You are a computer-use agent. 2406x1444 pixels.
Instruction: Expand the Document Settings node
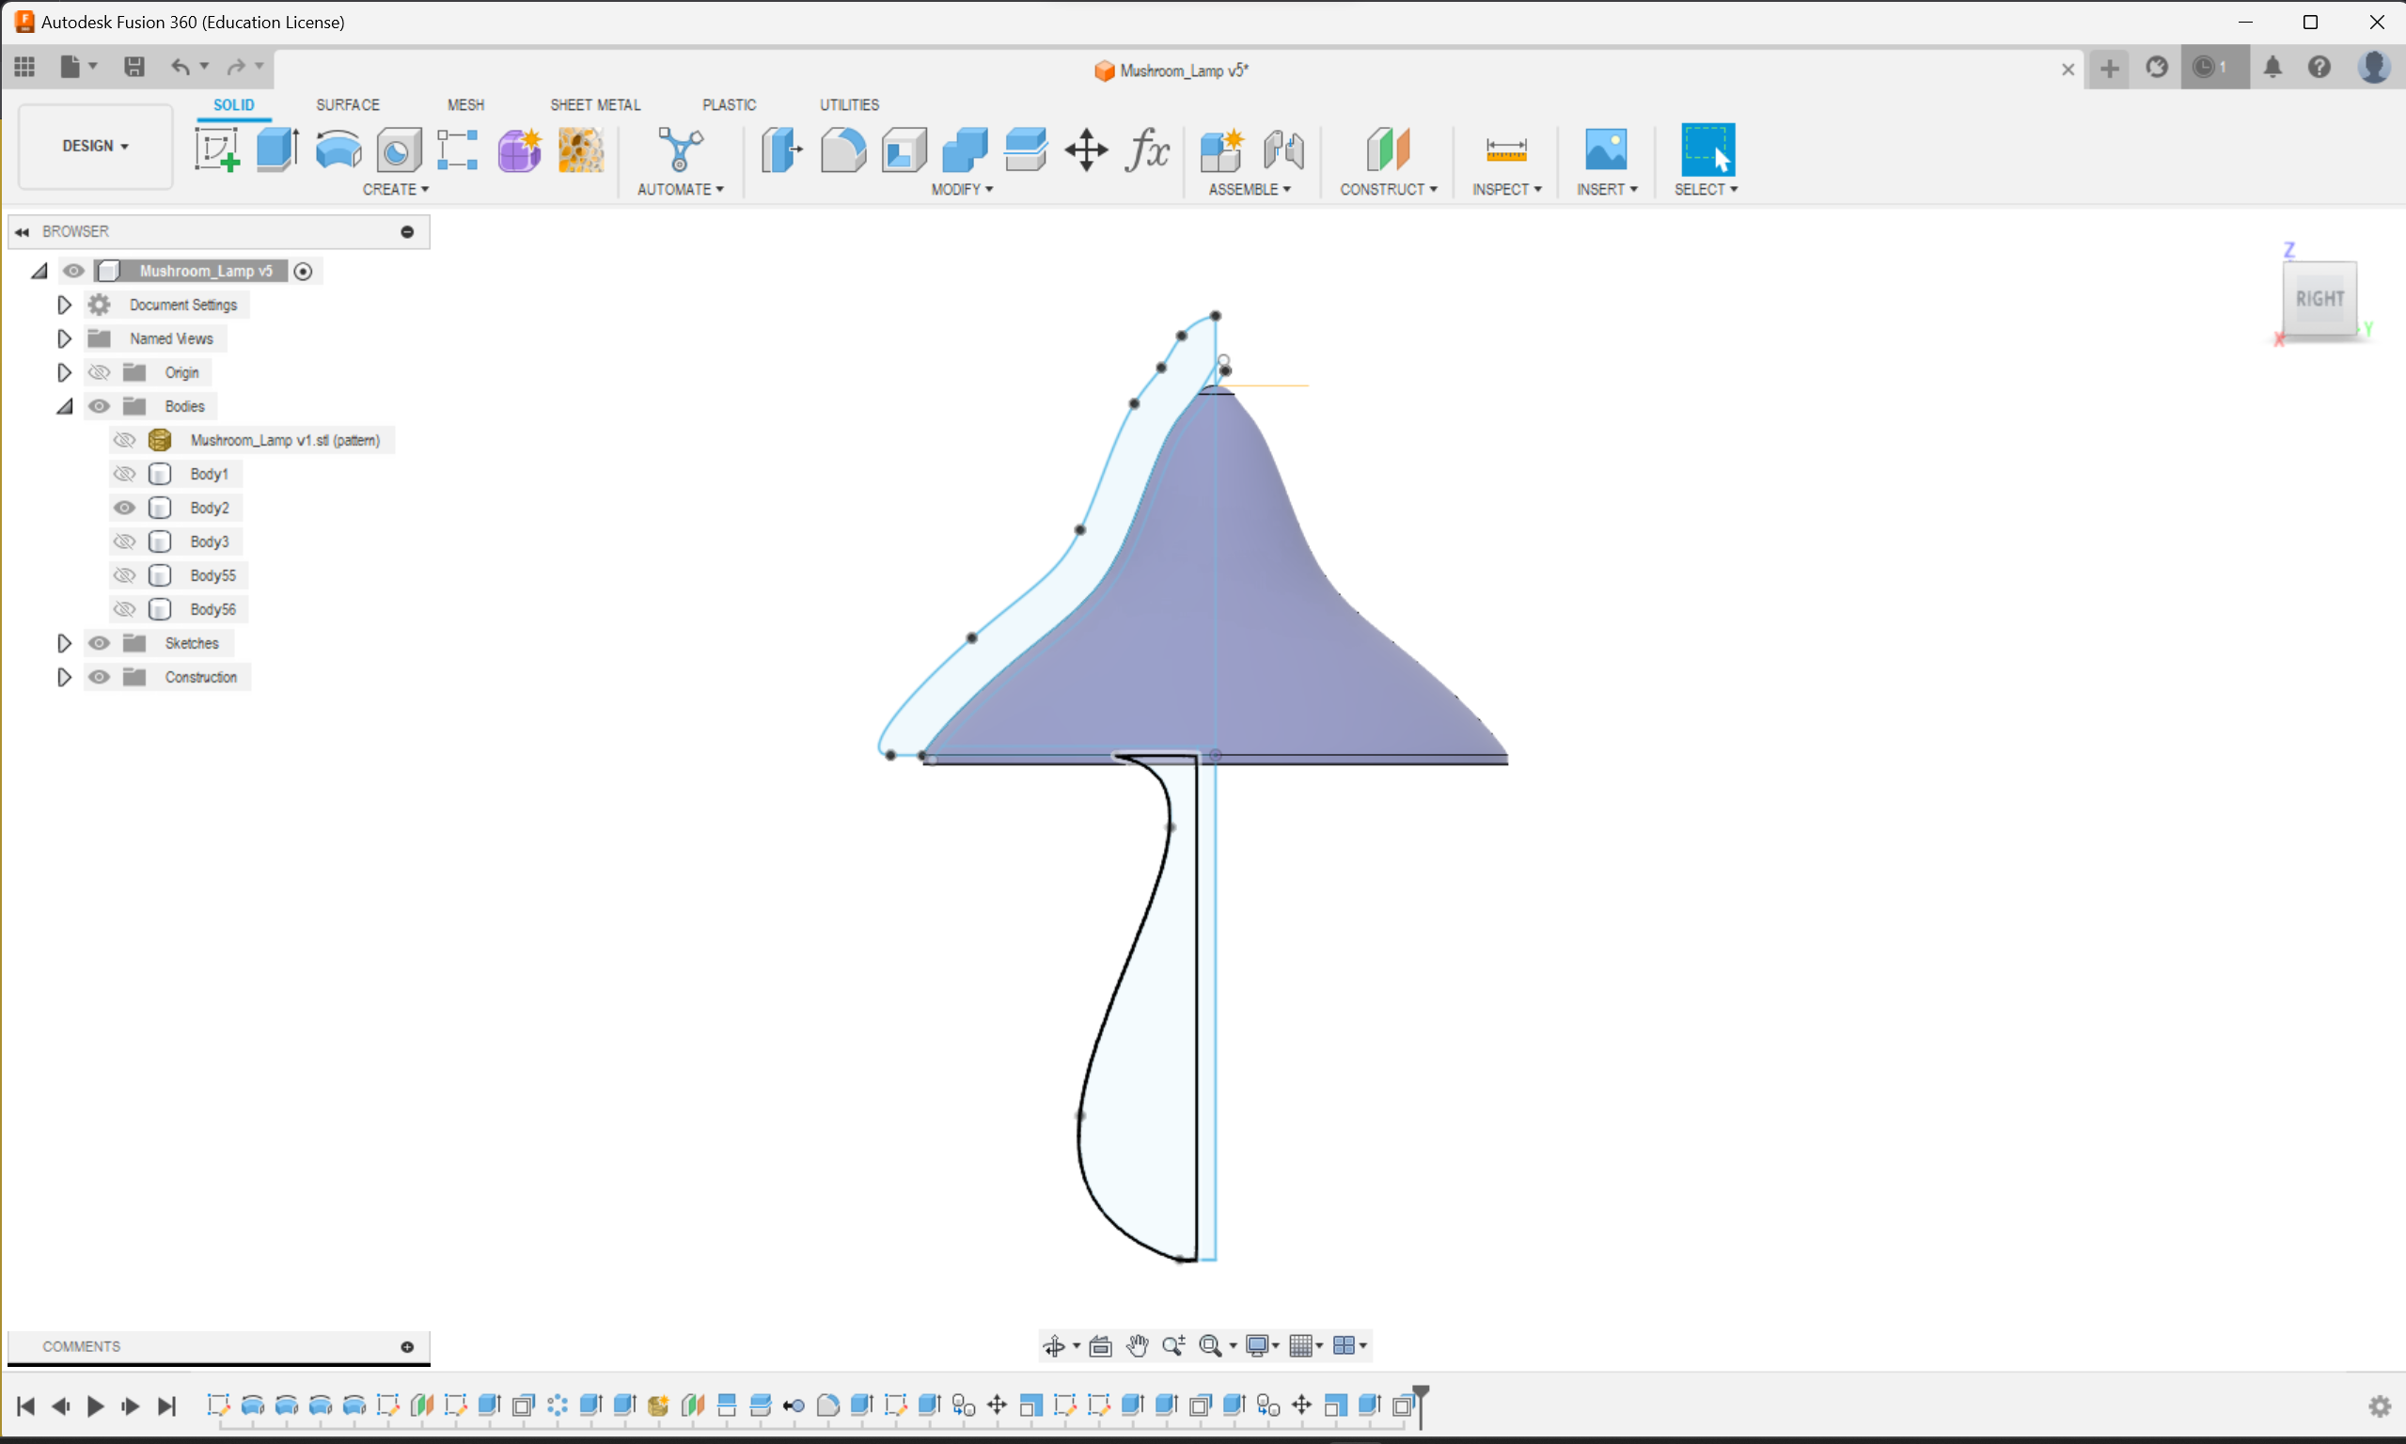point(64,305)
